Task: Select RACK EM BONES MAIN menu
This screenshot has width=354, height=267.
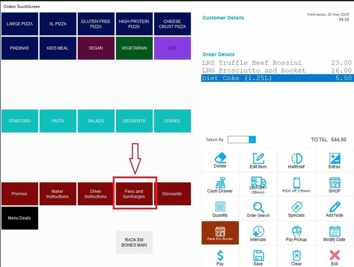Action: [x=134, y=242]
